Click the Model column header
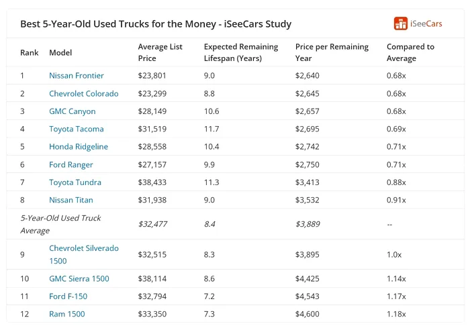This screenshot has height=330, width=470. pos(60,52)
